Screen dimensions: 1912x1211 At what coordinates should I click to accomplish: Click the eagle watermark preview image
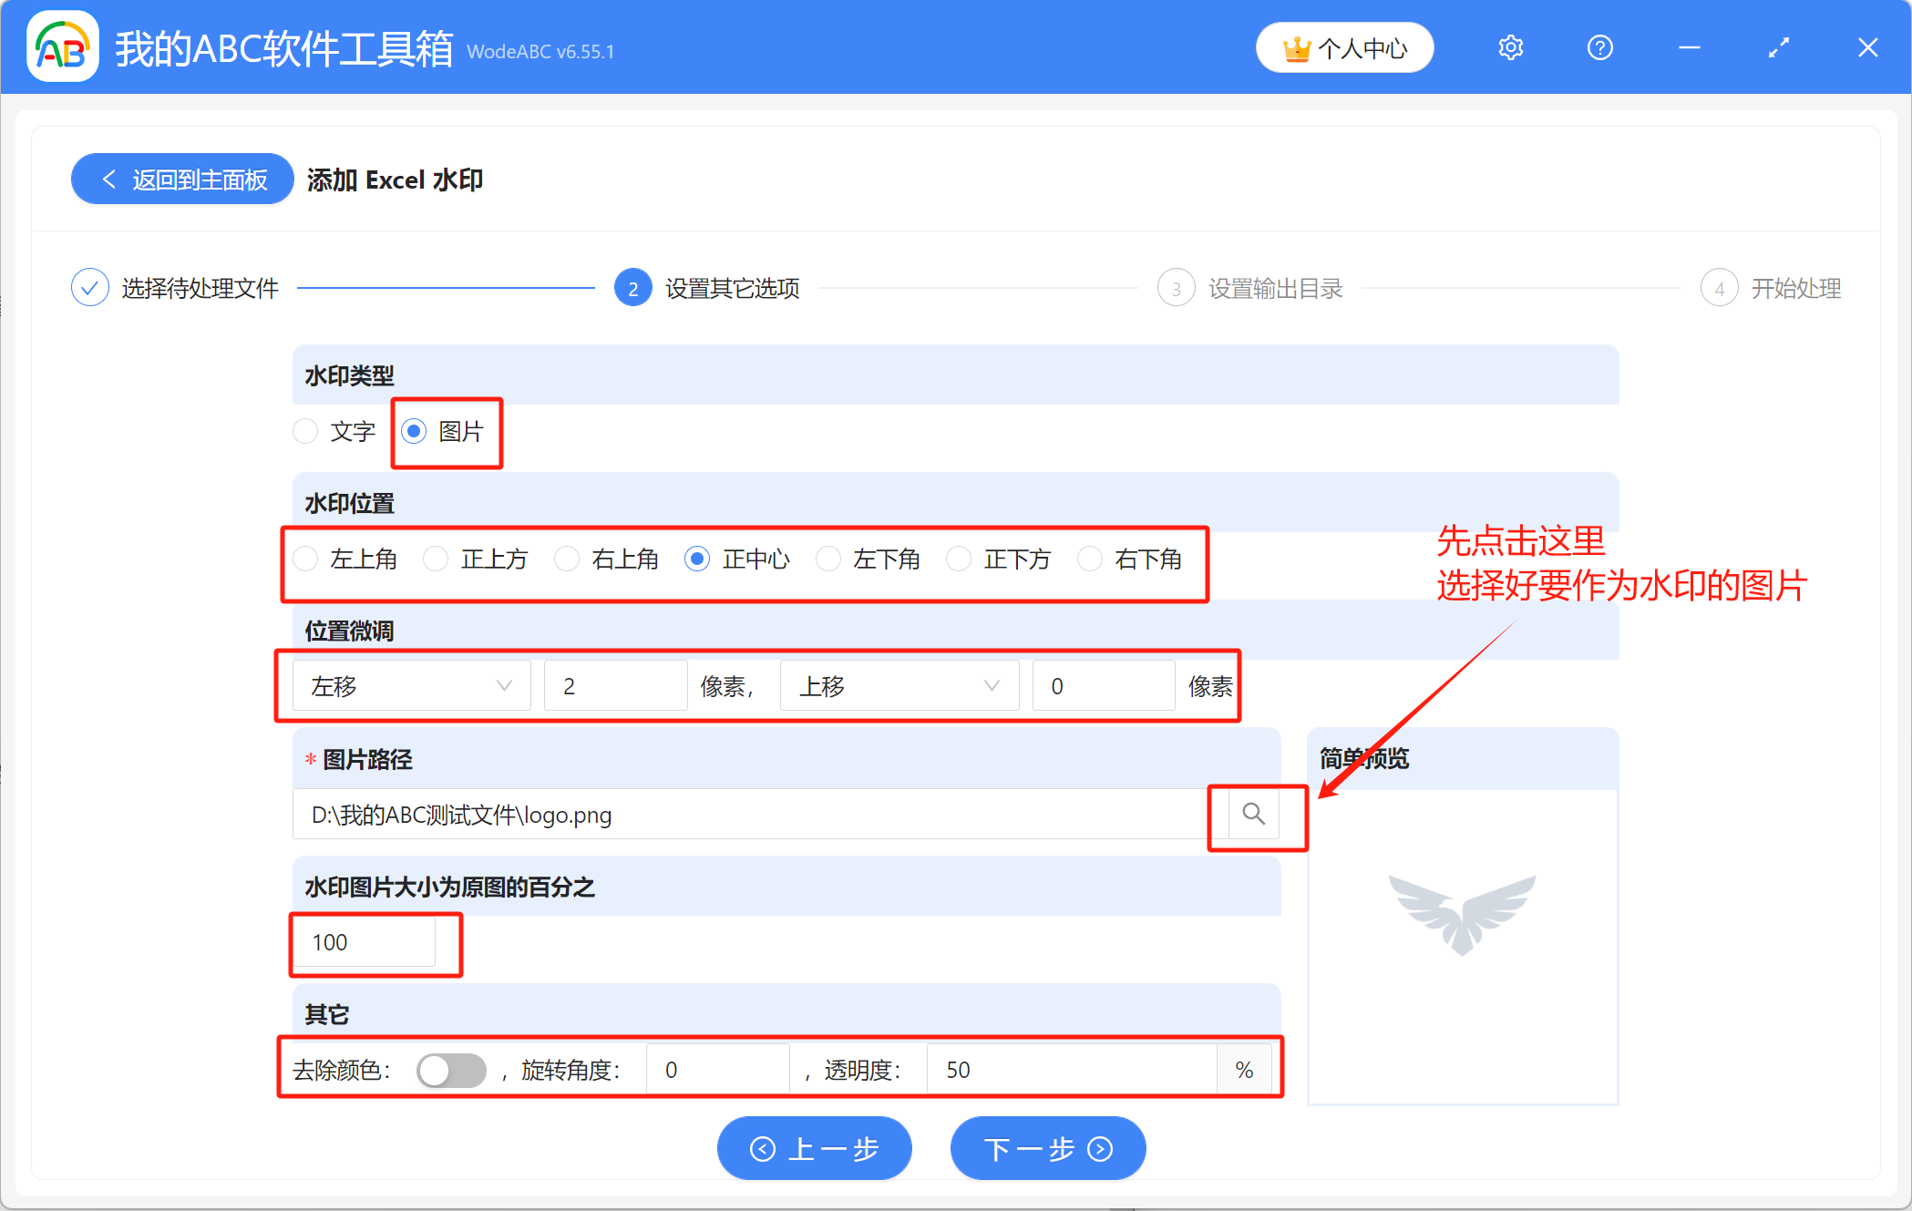(1462, 916)
